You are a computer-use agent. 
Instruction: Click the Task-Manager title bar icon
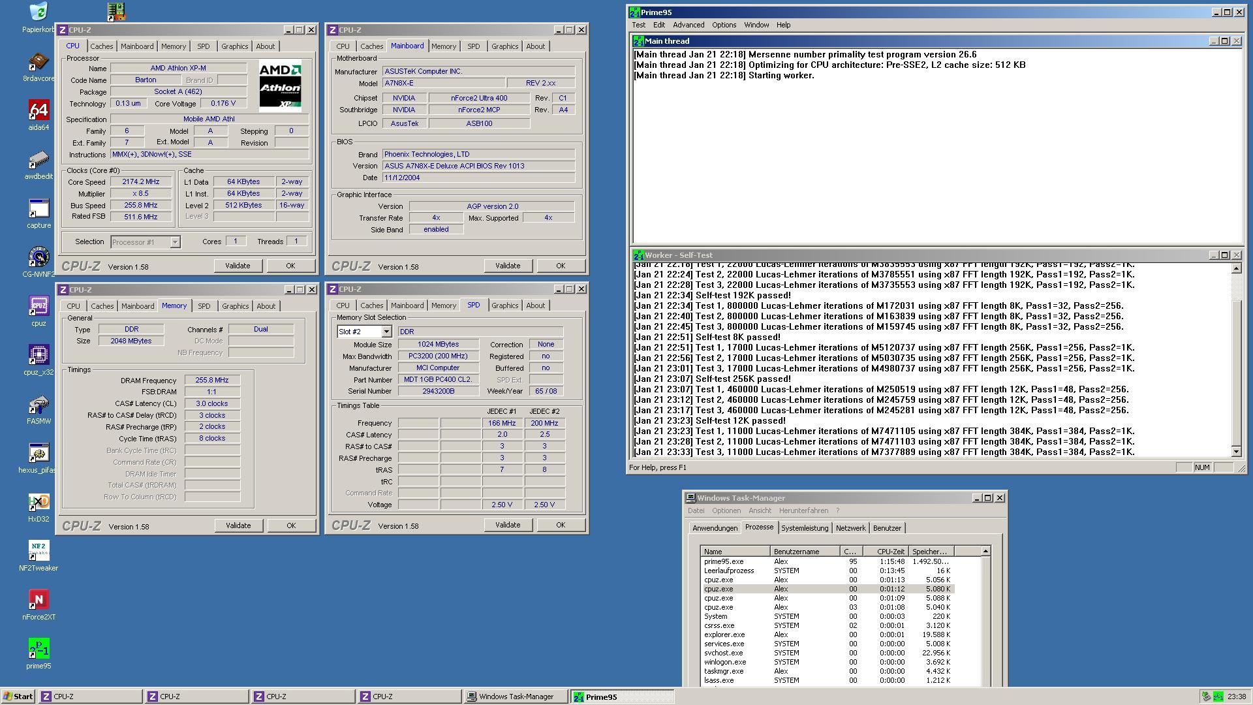click(690, 498)
